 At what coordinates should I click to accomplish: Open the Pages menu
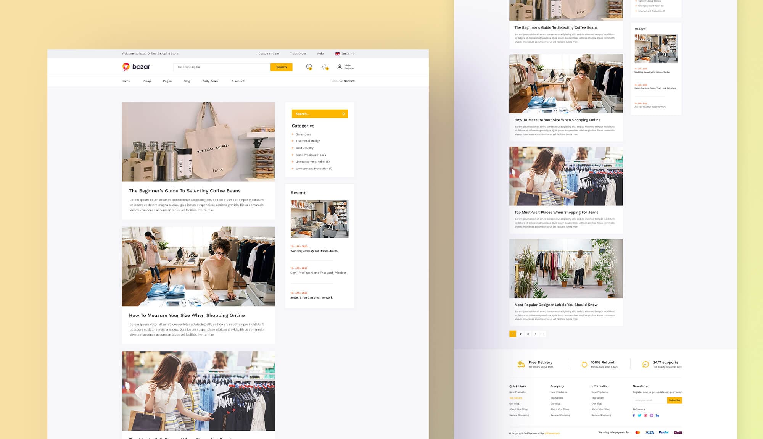point(167,81)
